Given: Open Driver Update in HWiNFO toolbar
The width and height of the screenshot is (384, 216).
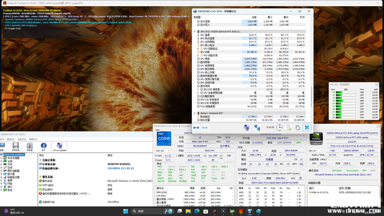Looking at the screenshot, I should coord(60,147).
